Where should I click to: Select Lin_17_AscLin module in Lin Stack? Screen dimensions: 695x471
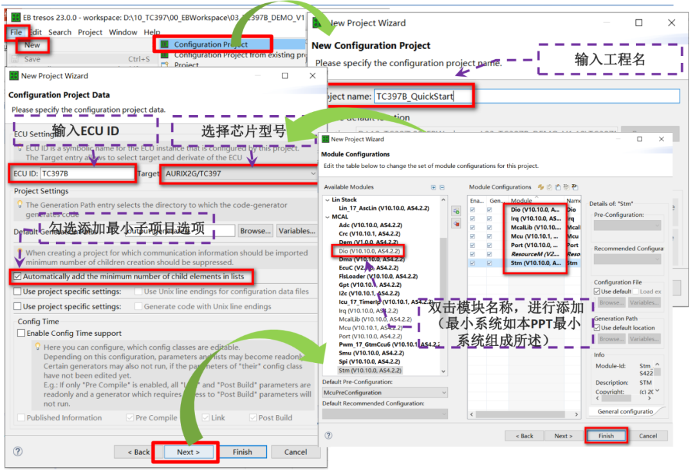(384, 208)
